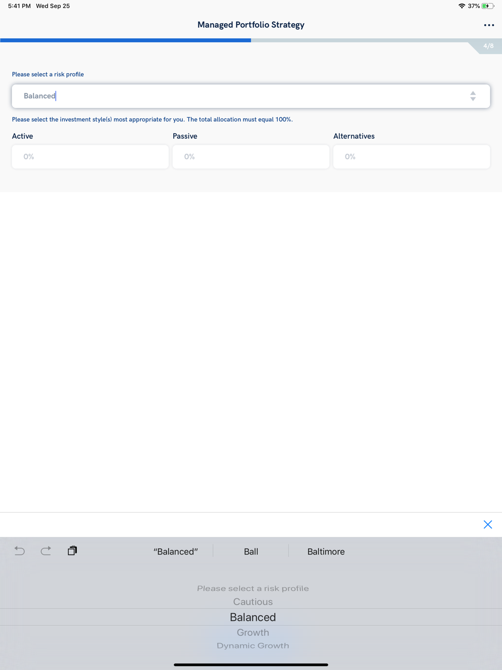This screenshot has height=670, width=502.
Task: Tap the clipboard paste icon
Action: click(x=72, y=551)
